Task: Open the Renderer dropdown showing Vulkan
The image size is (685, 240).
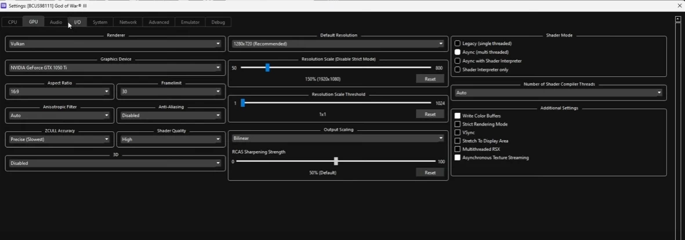Action: pos(115,44)
